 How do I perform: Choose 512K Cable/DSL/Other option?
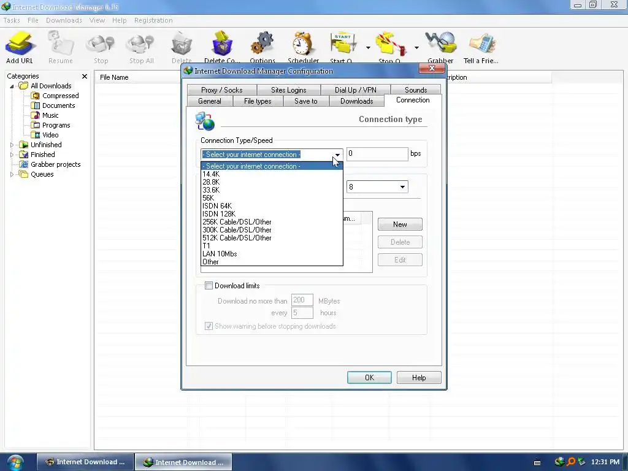[272, 238]
